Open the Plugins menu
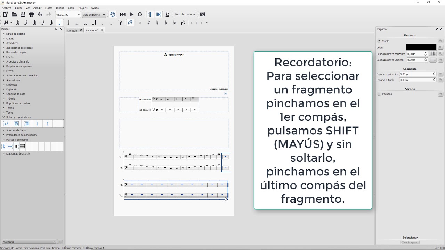Image resolution: width=445 pixels, height=250 pixels. (x=83, y=8)
